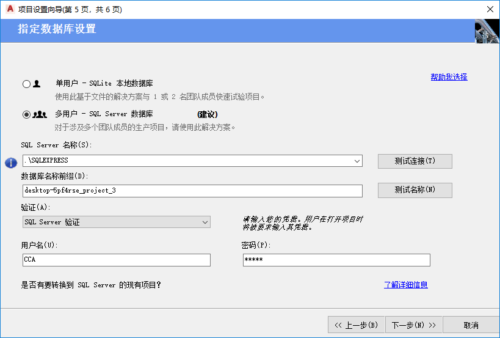Screen dimensions: 500x338
Task: Click the multi-user description about 生产项目
Action: pos(145,127)
